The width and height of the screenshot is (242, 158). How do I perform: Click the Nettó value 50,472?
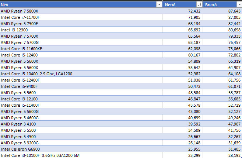(x=194, y=86)
